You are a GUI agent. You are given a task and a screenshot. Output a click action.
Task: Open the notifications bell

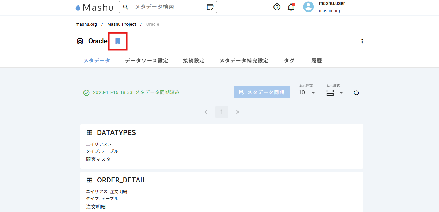coord(291,7)
